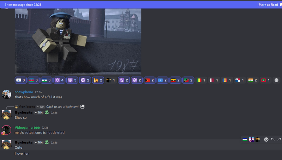282x160 pixels.
Task: Click the Forward arrow on hovered message
Action: [279, 140]
